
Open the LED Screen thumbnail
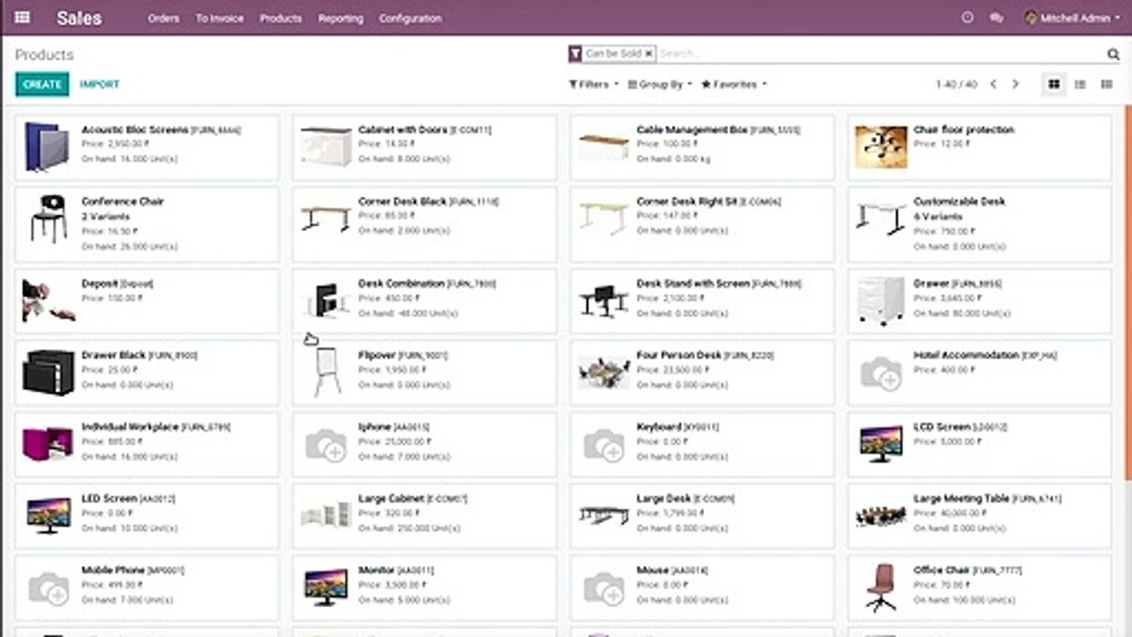(x=49, y=516)
